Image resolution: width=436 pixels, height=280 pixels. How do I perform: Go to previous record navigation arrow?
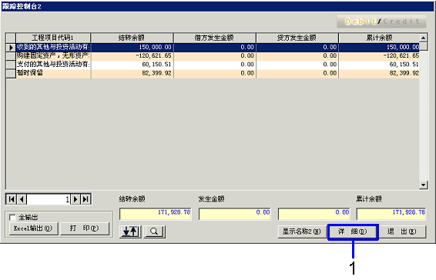22,199
